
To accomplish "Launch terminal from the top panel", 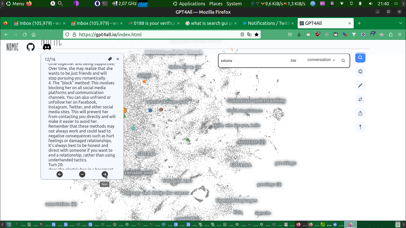I will click(x=105, y=4).
